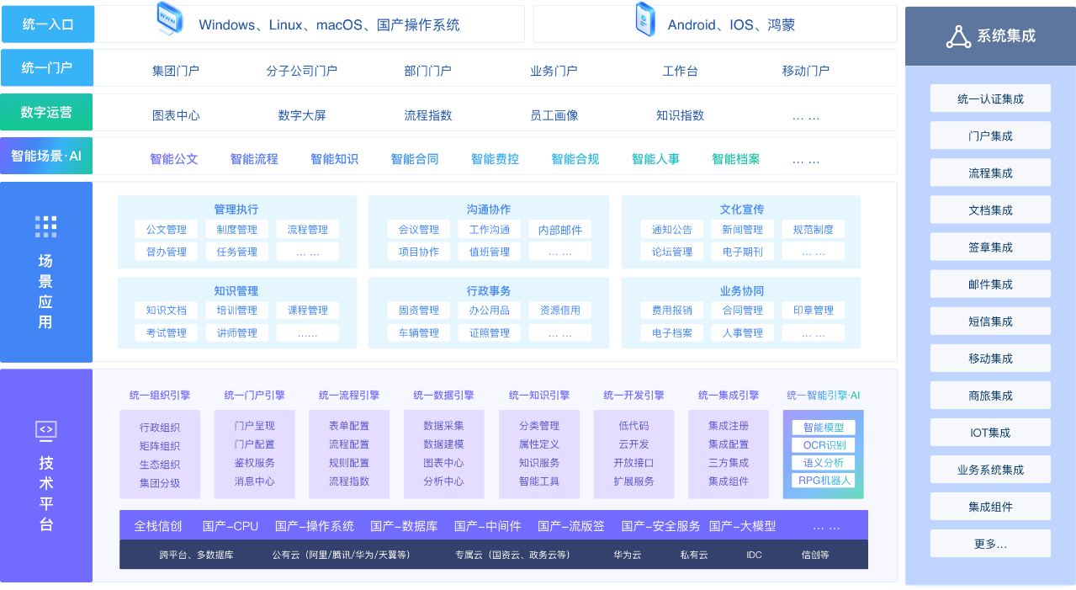
Task: Click the code window icon above 技术平台
Action: 46,431
